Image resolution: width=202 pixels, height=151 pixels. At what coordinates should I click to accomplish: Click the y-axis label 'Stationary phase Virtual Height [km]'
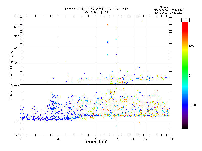point(11,76)
